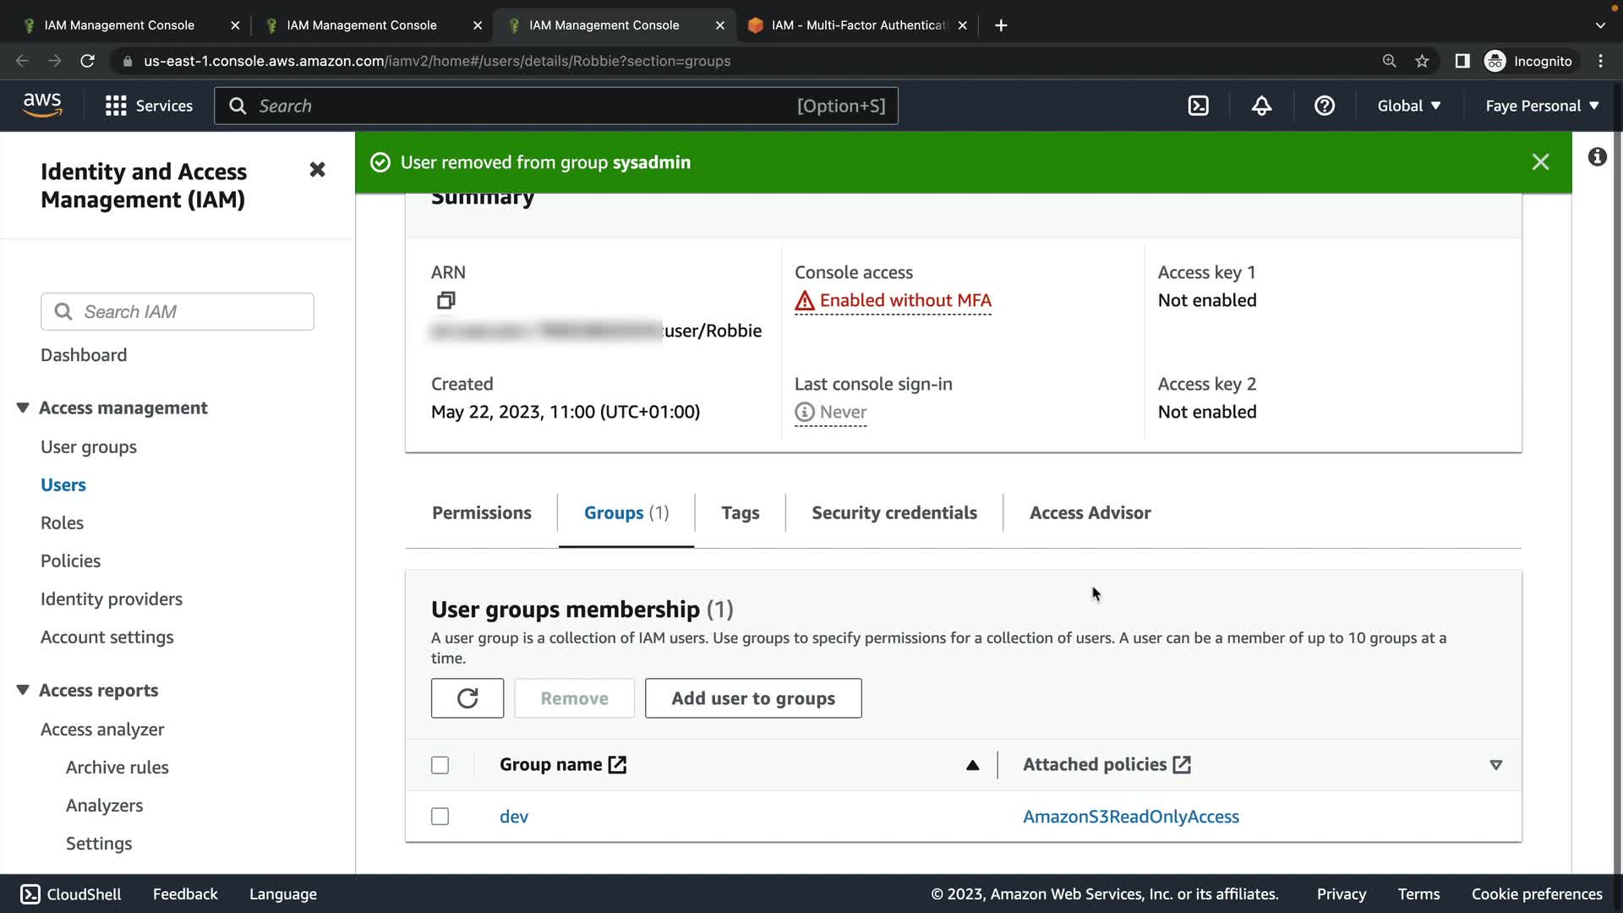Collapse the Access reports section
Image resolution: width=1623 pixels, height=913 pixels.
coord(23,691)
